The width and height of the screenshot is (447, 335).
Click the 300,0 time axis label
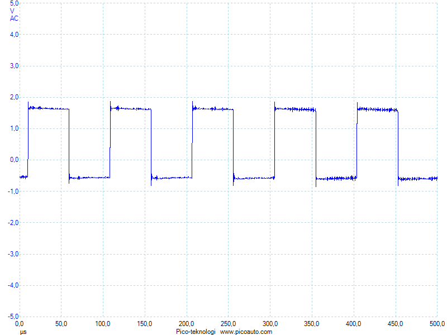pyautogui.click(x=270, y=324)
